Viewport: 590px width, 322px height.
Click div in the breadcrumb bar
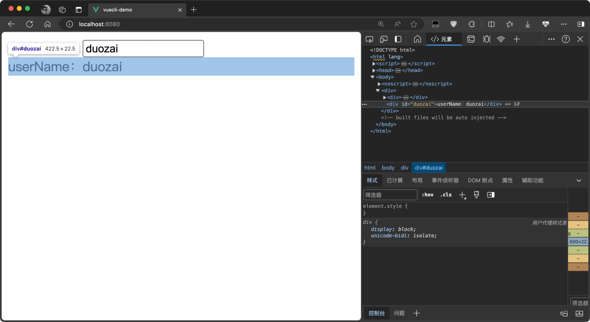pyautogui.click(x=404, y=168)
